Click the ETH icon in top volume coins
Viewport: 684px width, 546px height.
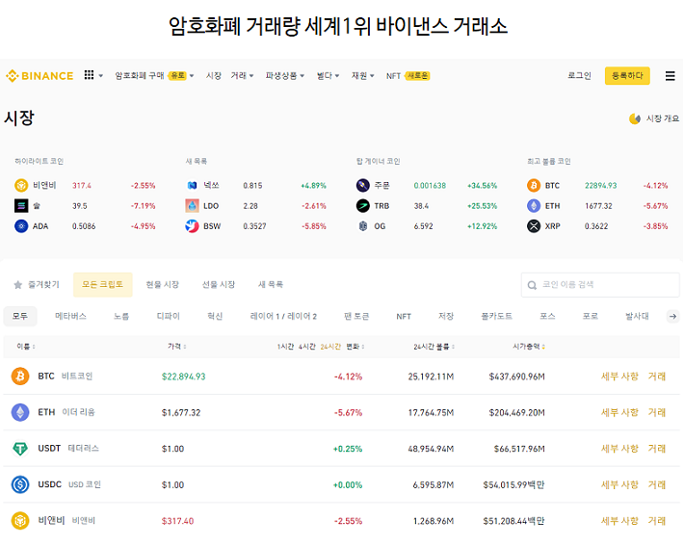pos(534,205)
